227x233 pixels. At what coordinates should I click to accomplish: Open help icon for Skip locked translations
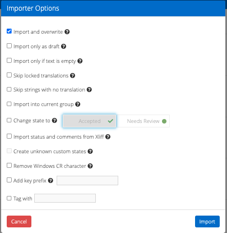pos(72,75)
